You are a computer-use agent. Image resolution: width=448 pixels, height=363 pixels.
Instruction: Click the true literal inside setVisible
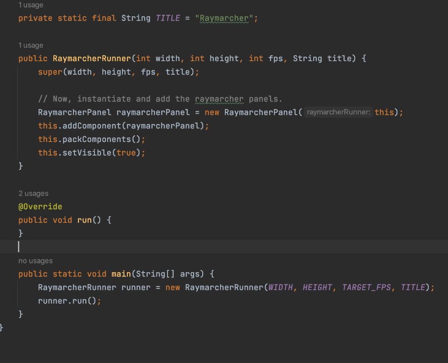[126, 152]
